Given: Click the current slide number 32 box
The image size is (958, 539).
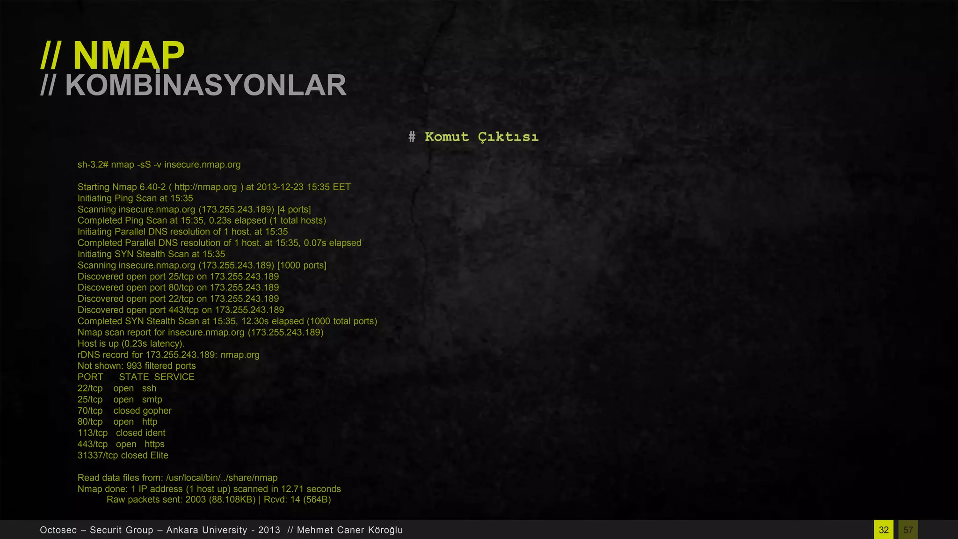Looking at the screenshot, I should pyautogui.click(x=884, y=530).
